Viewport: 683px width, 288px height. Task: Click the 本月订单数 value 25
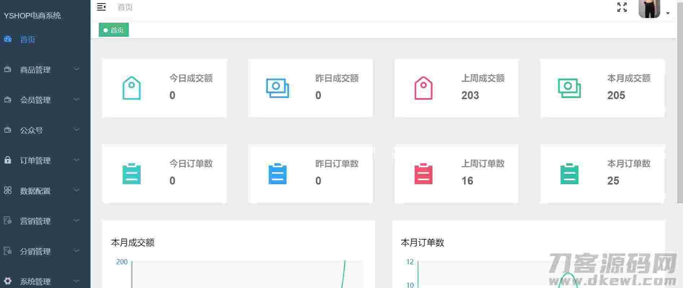point(613,181)
